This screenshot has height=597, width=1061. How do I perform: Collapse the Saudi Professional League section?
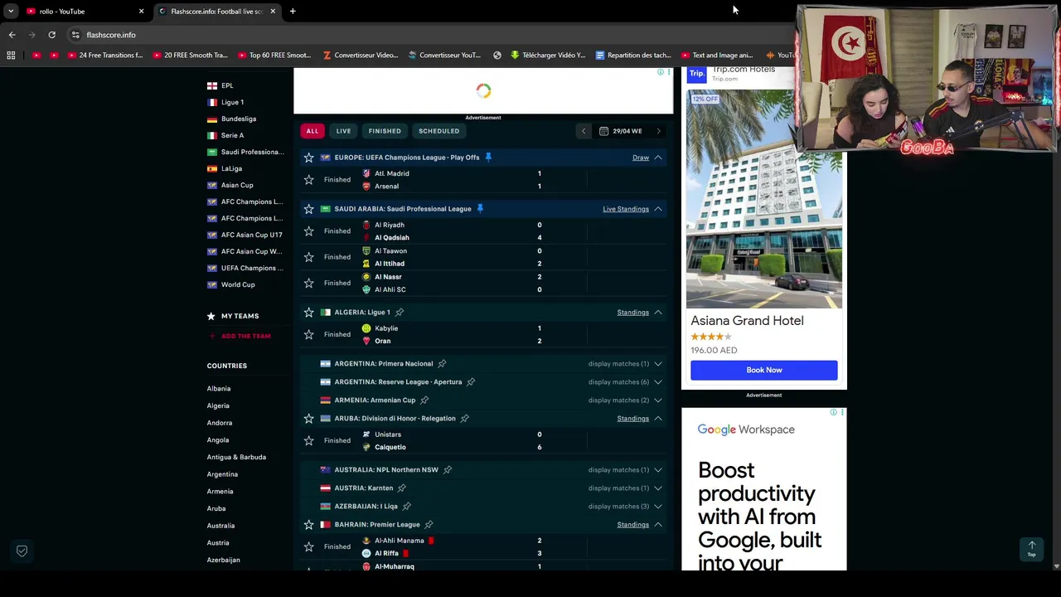click(x=658, y=209)
